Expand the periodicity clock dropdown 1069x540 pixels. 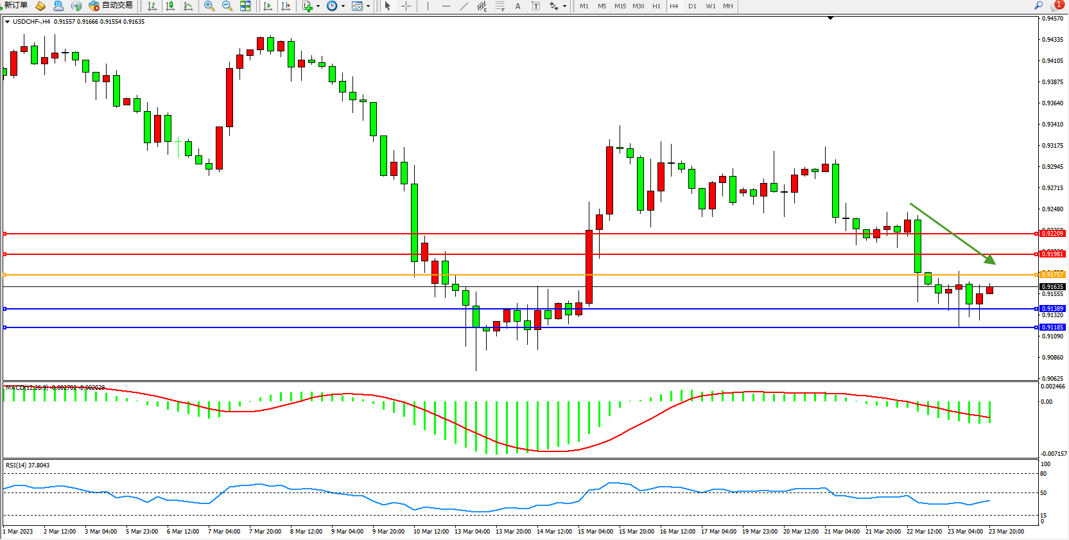[x=343, y=6]
